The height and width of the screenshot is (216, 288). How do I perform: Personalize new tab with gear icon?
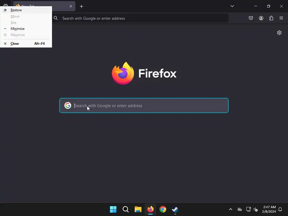279,33
